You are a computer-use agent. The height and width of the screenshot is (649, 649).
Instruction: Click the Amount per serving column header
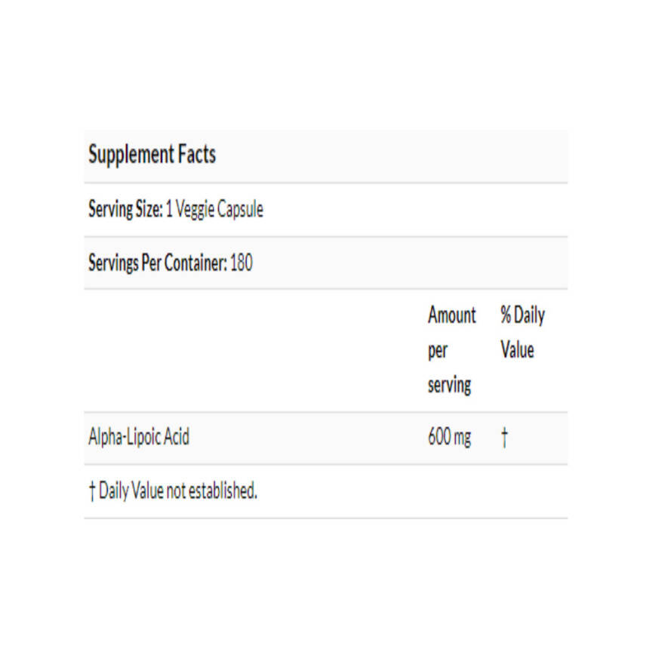451,349
